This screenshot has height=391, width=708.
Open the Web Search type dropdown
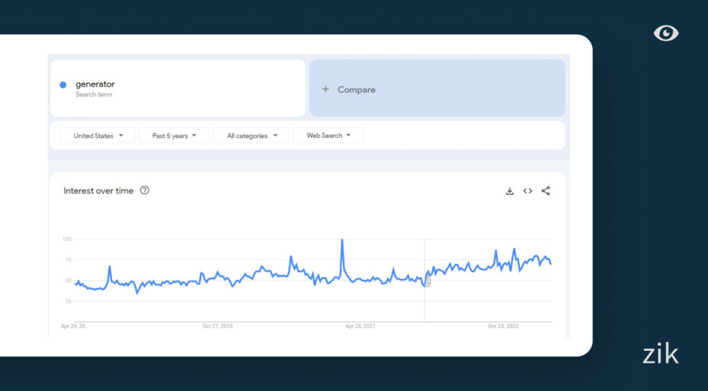click(328, 135)
